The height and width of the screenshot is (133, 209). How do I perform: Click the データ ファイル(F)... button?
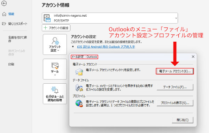click(x=175, y=87)
